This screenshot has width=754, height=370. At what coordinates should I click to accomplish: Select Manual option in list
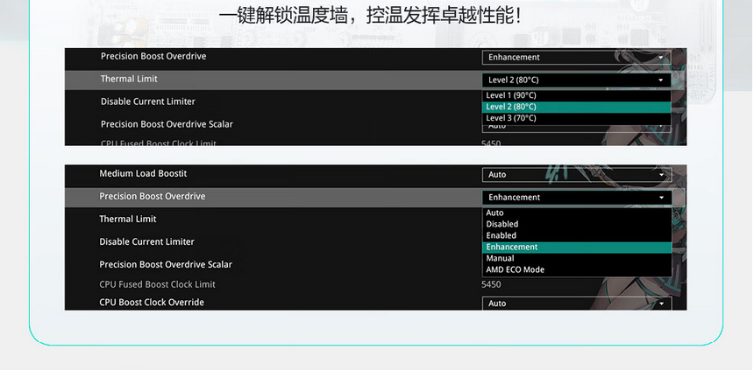(x=577, y=258)
